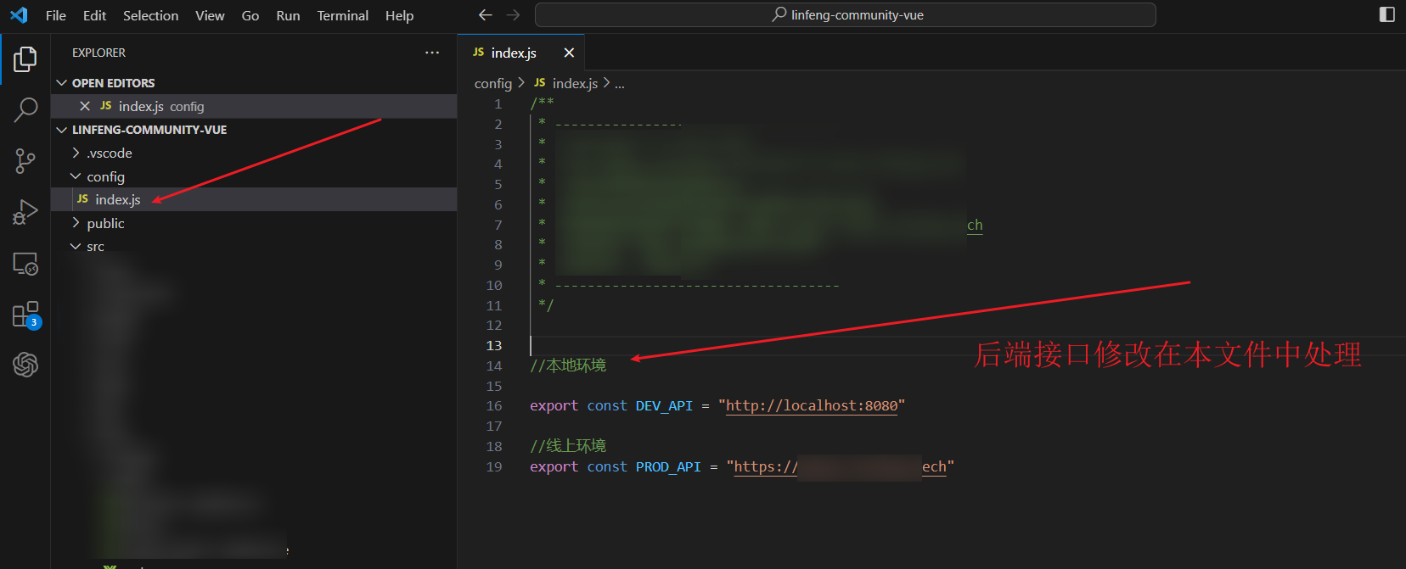Image resolution: width=1406 pixels, height=569 pixels.
Task: Click the EXPLORER panel title
Action: pyautogui.click(x=98, y=53)
